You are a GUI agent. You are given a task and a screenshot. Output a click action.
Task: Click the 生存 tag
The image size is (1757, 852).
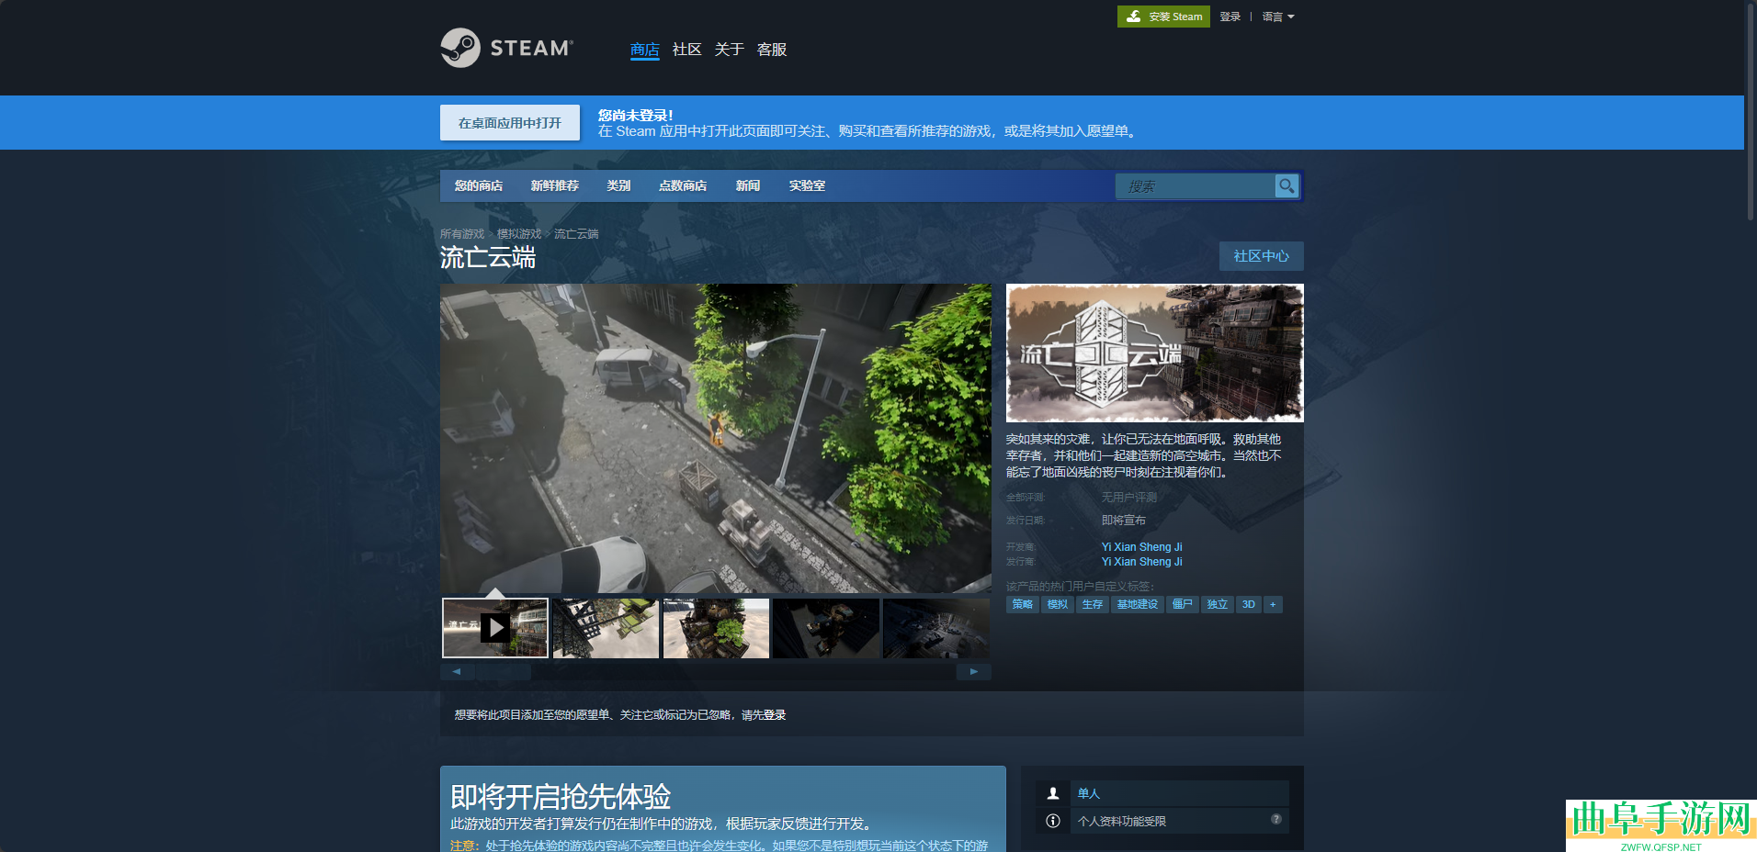1093,604
